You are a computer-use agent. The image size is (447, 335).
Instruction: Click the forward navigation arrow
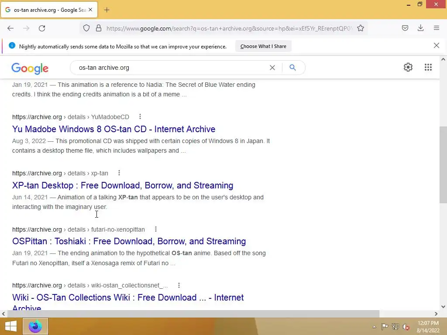[26, 28]
